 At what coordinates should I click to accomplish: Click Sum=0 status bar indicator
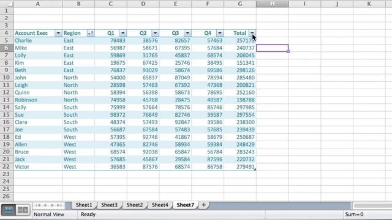pos(354,215)
